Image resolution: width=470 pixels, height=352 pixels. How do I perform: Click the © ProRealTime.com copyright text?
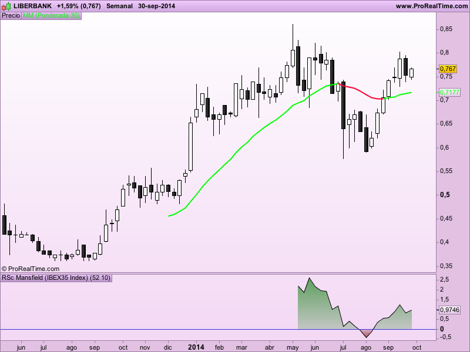click(x=31, y=269)
